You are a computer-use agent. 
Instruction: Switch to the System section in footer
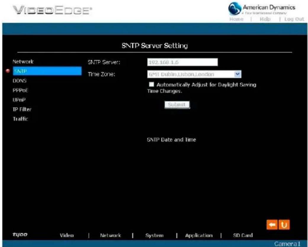pyautogui.click(x=154, y=235)
